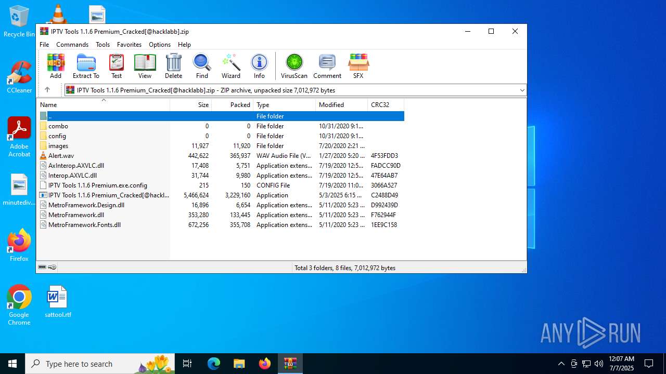Select the images folder
The width and height of the screenshot is (666, 374).
point(58,146)
